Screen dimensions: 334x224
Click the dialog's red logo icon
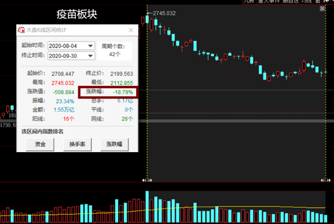(21, 30)
